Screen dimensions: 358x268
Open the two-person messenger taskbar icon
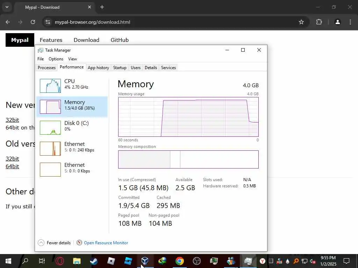[x=231, y=261]
